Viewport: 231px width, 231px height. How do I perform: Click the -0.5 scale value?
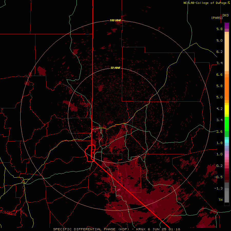click(x=218, y=177)
